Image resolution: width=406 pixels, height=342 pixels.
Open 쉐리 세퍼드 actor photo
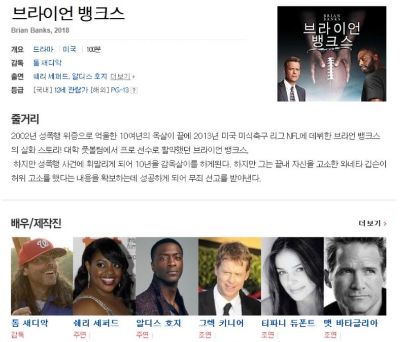105,276
